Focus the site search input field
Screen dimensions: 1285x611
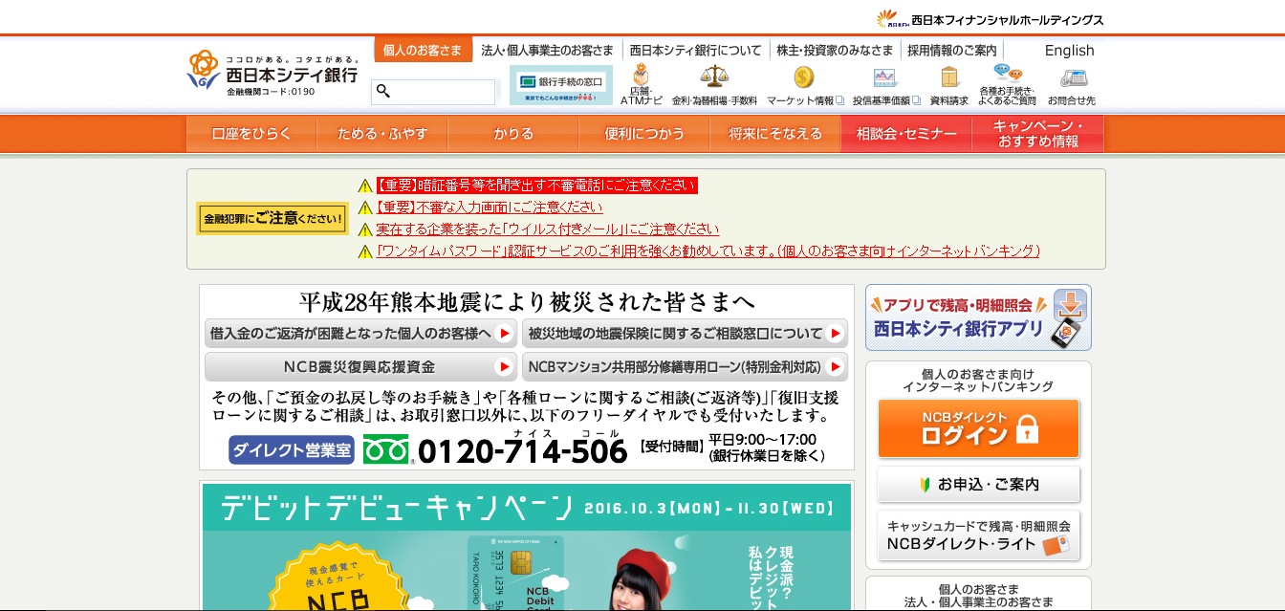[433, 92]
